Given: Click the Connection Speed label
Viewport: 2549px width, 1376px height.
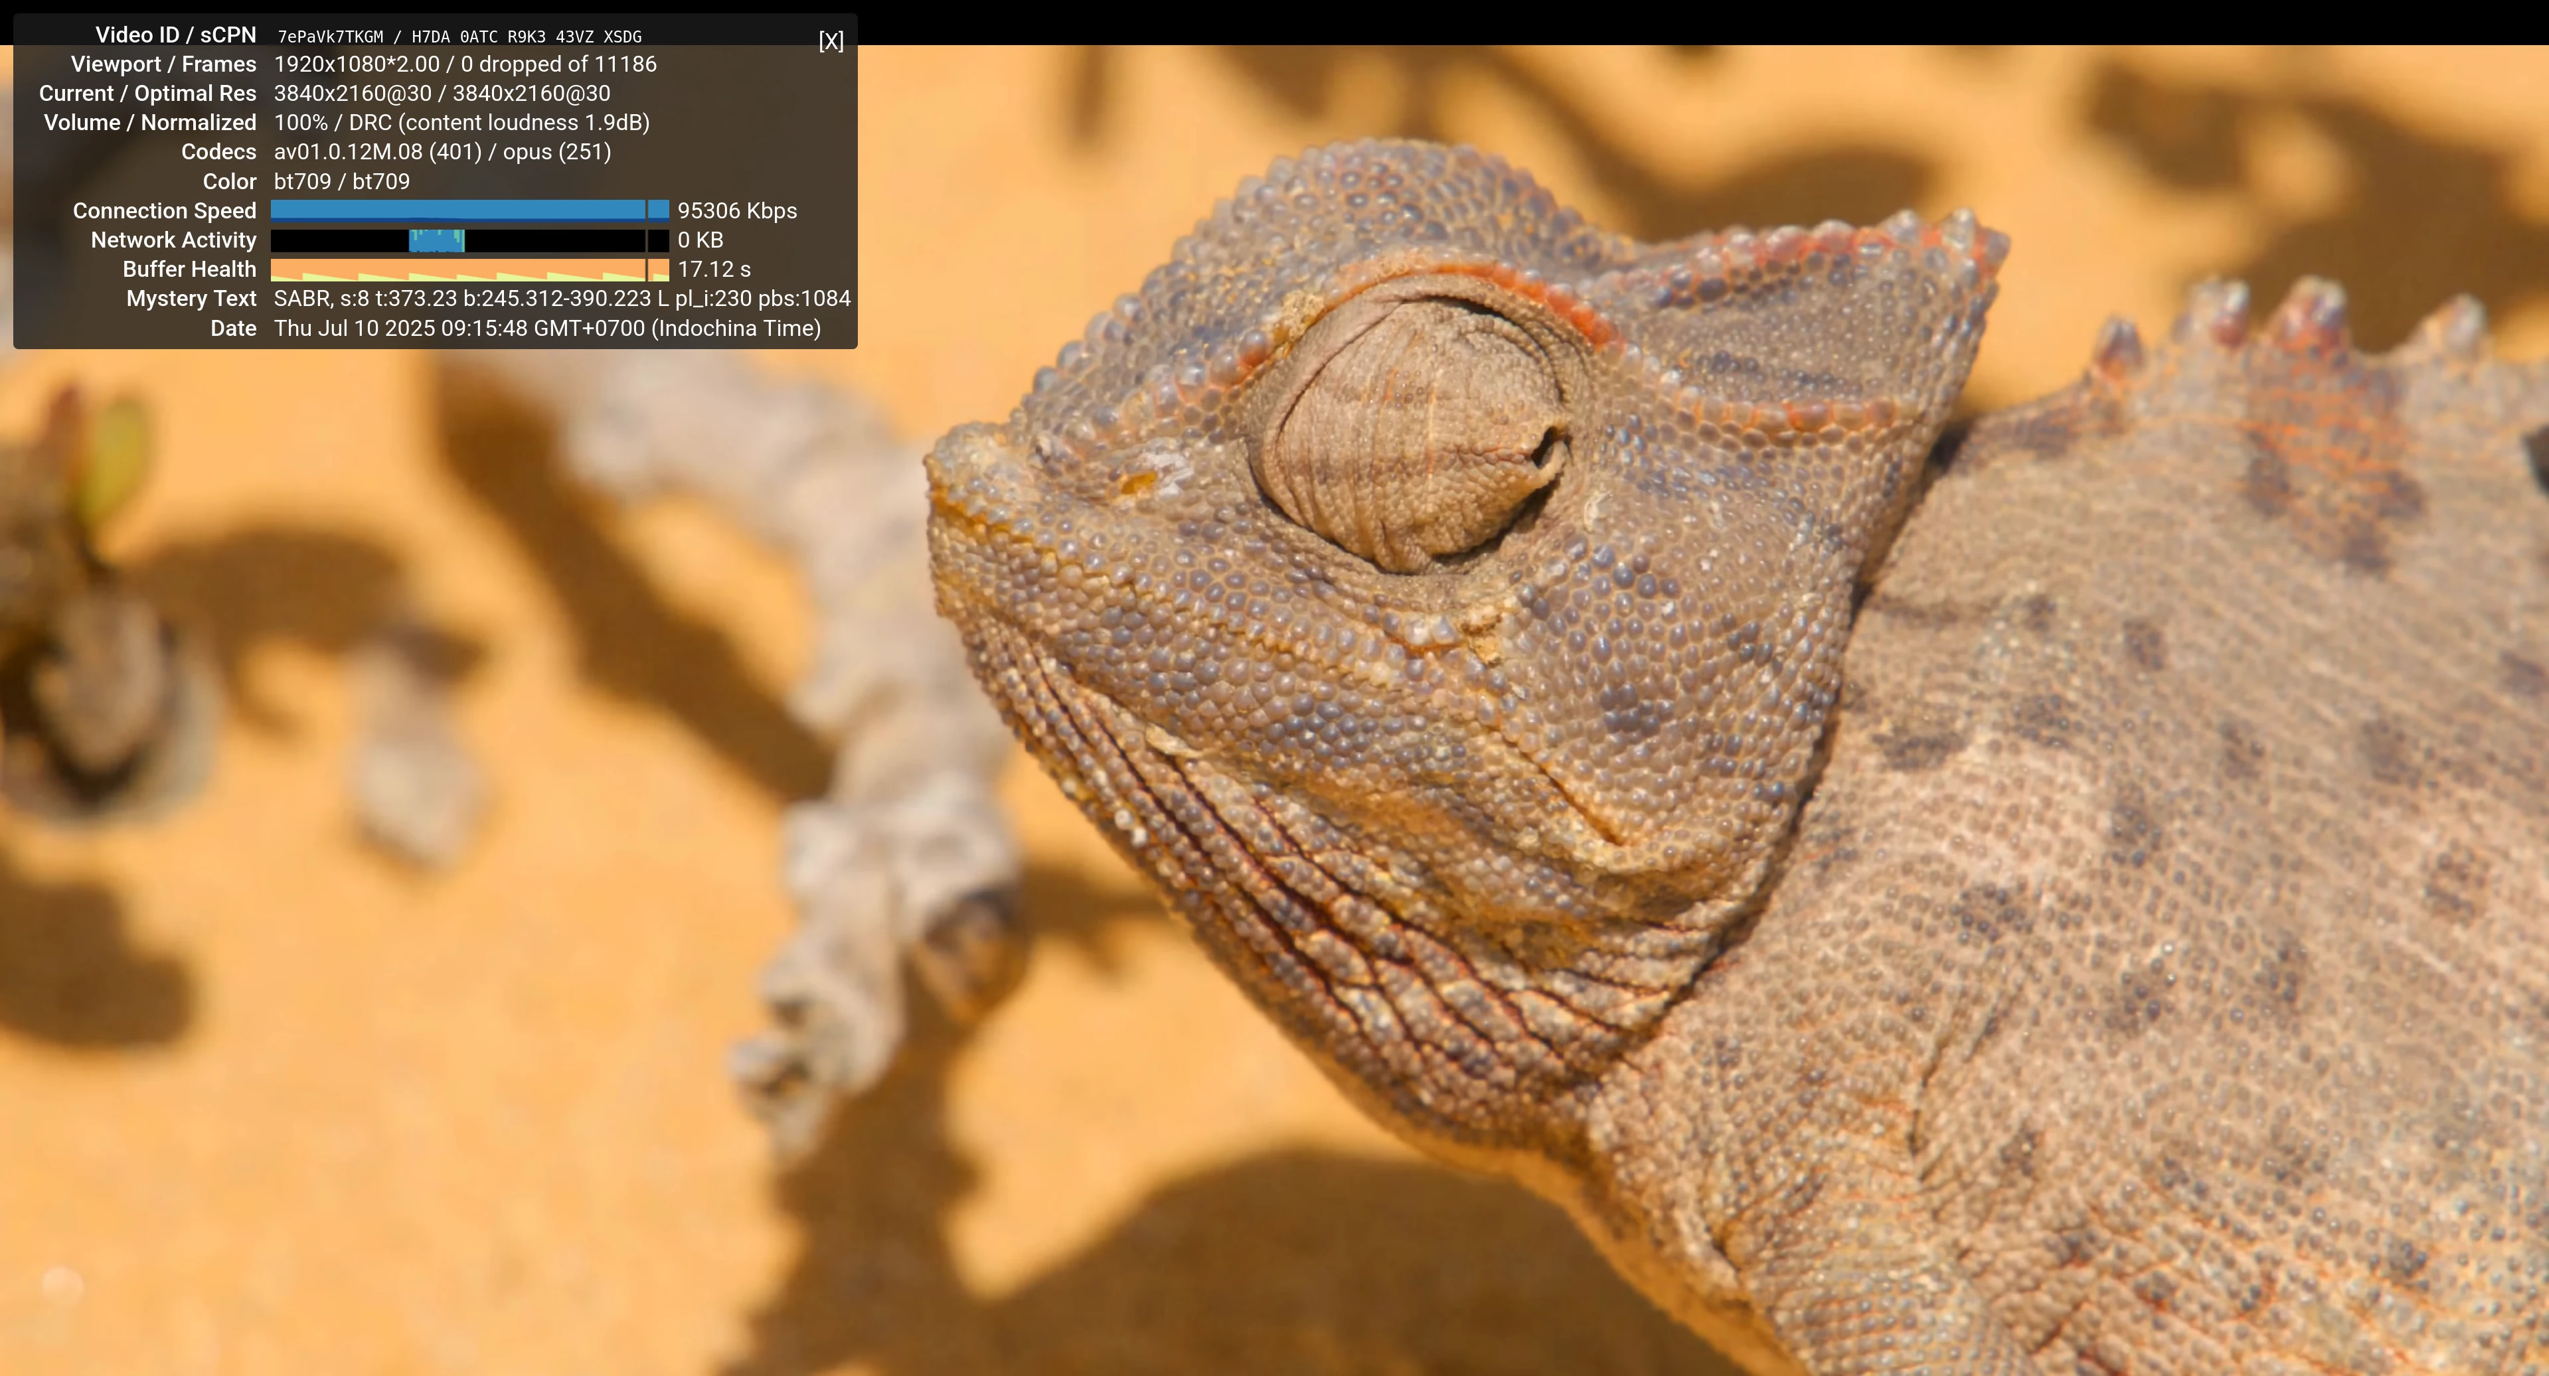Looking at the screenshot, I should pos(164,210).
